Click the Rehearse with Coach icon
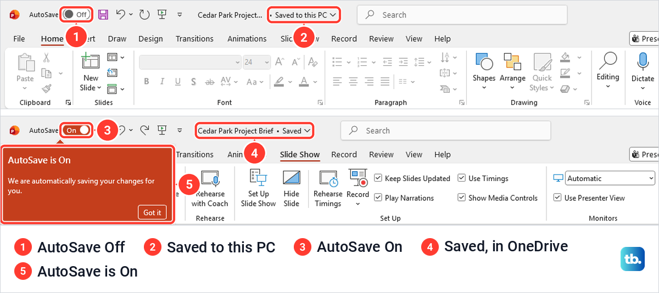Screen dimensions: 659x293 click(210, 179)
